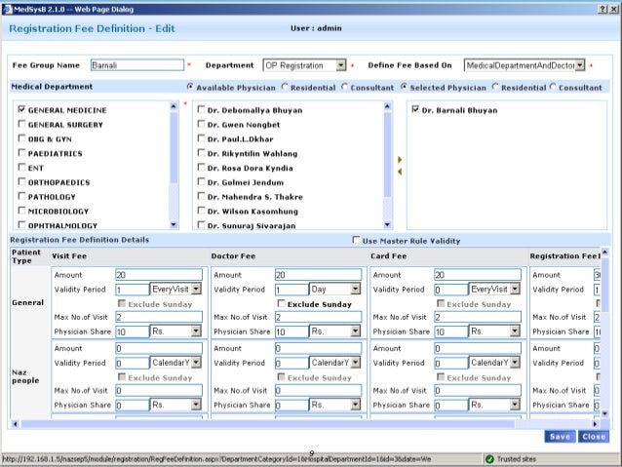Click Dr. Mahendra S. Thakre name
This screenshot has height=467, width=622.
(255, 197)
